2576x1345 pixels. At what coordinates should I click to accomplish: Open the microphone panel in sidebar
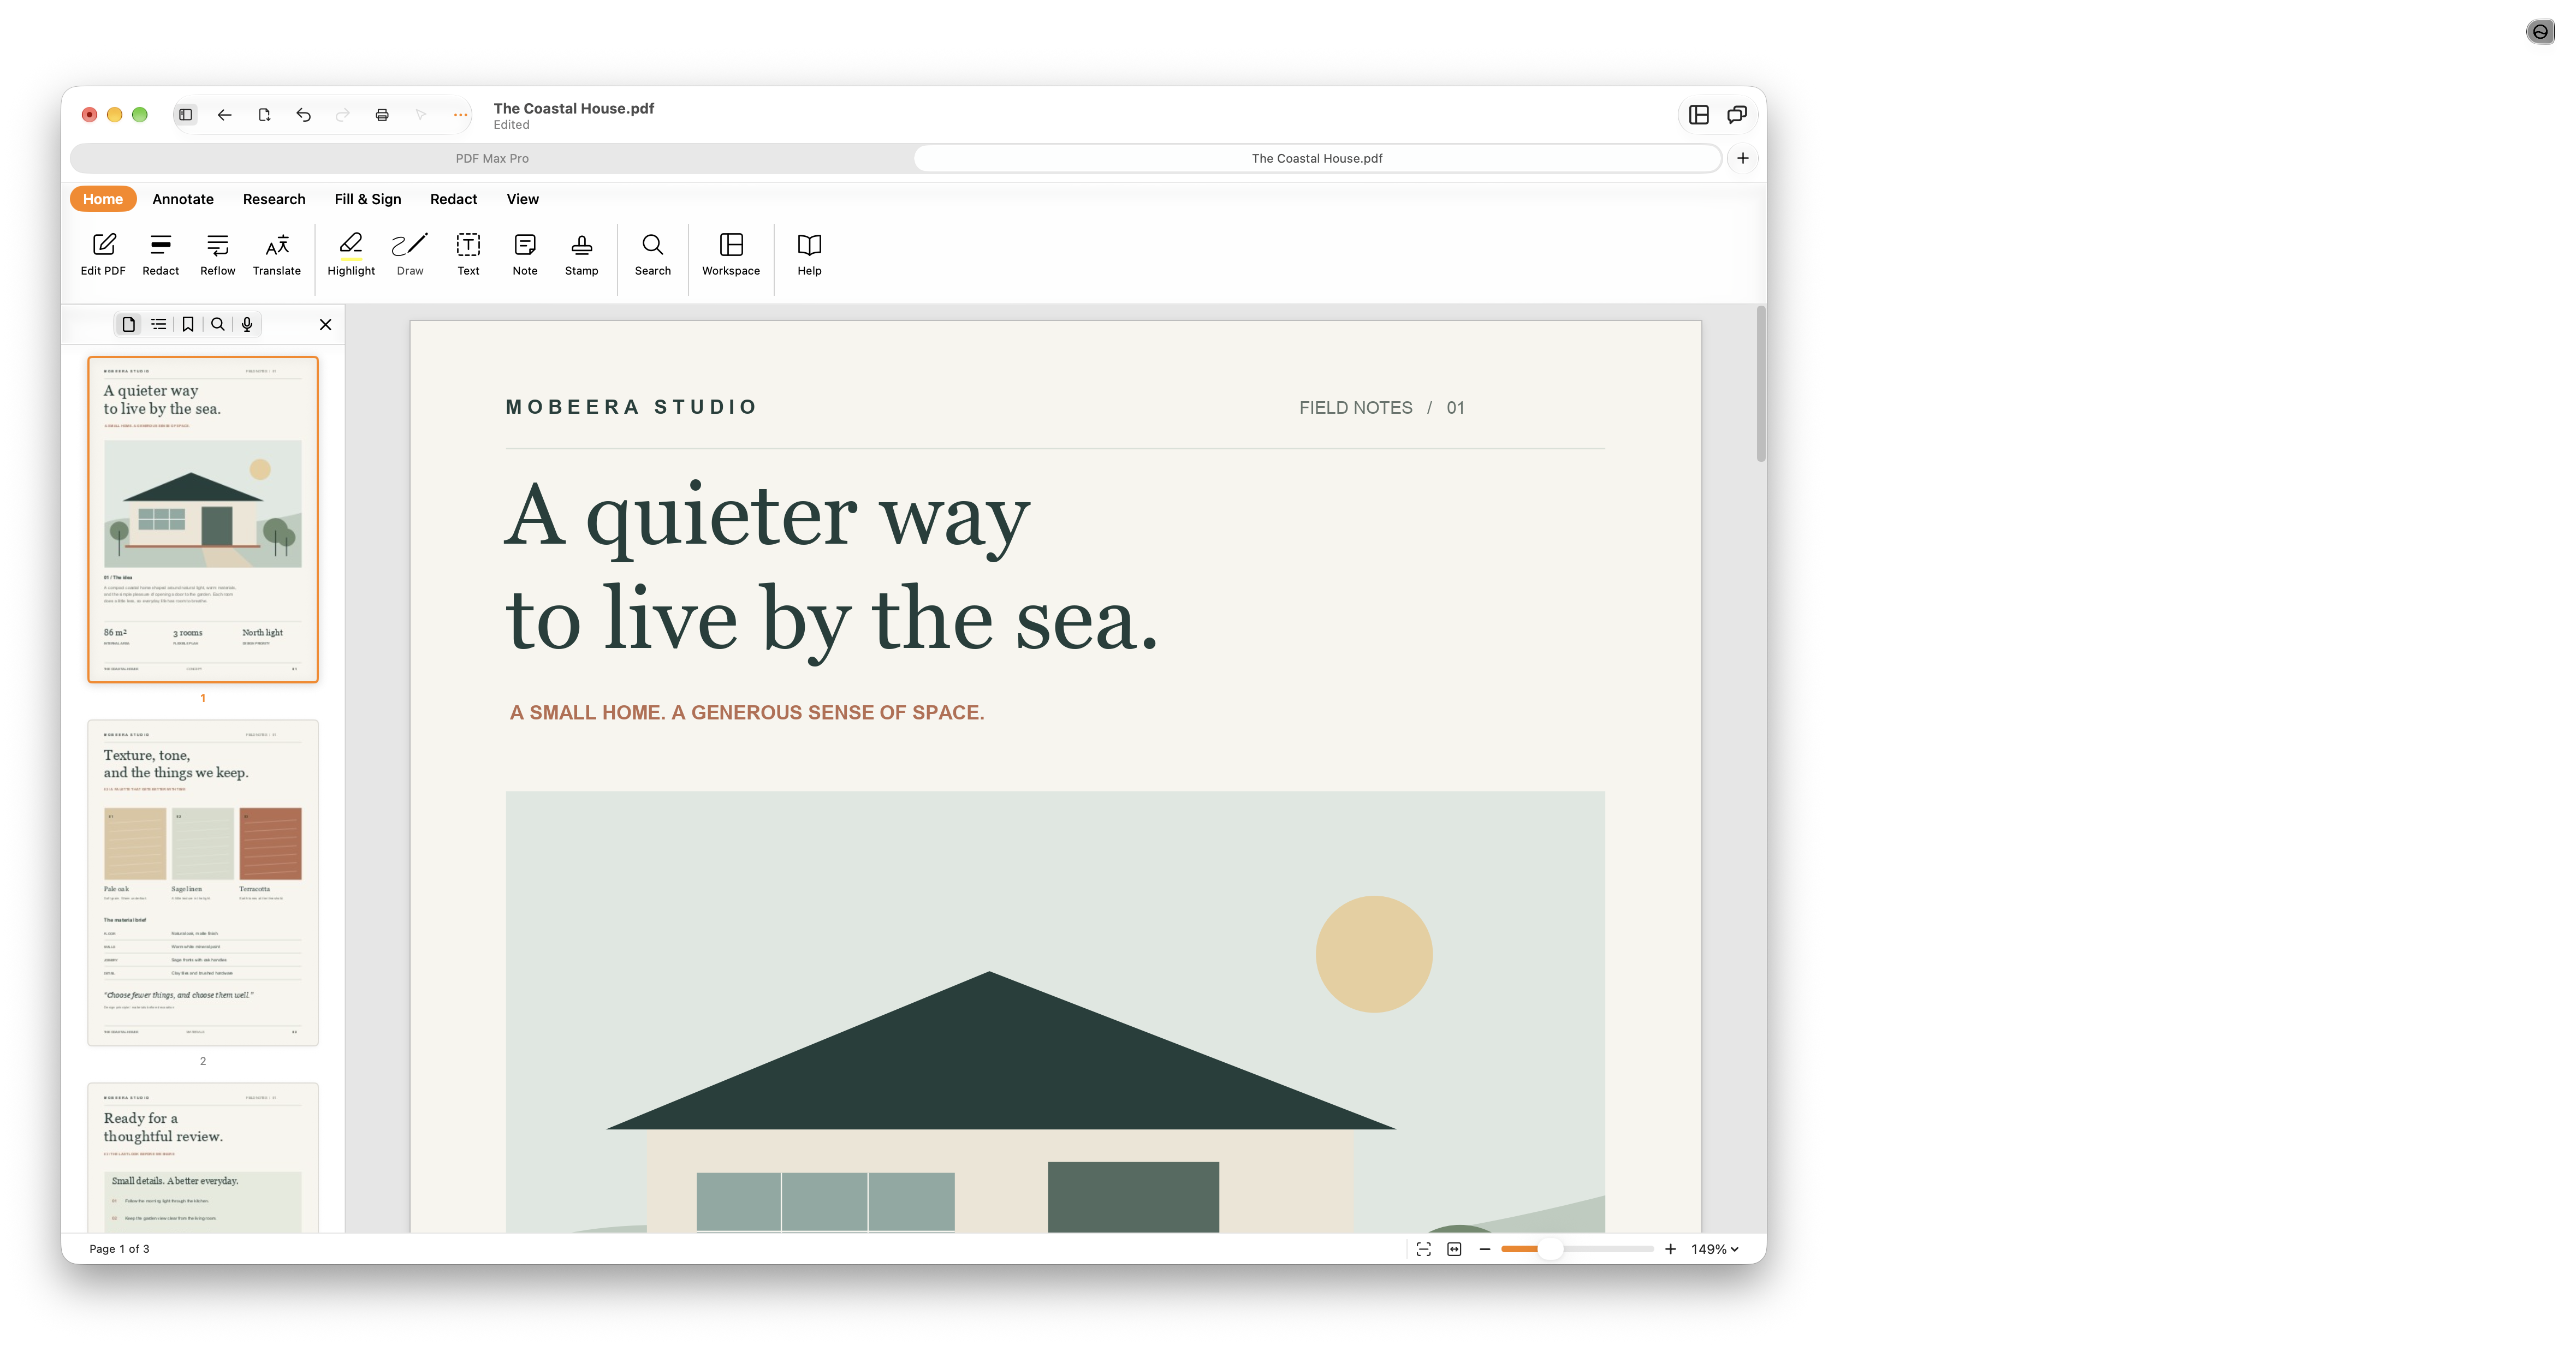tap(247, 324)
